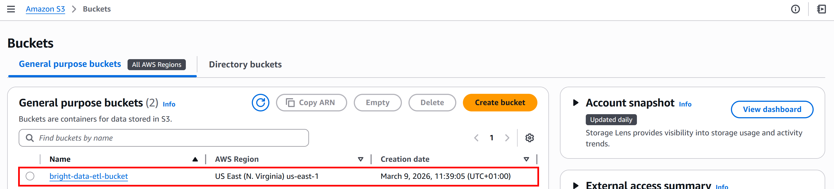Go to the previous page of buckets
This screenshot has width=834, height=189.
click(x=476, y=138)
